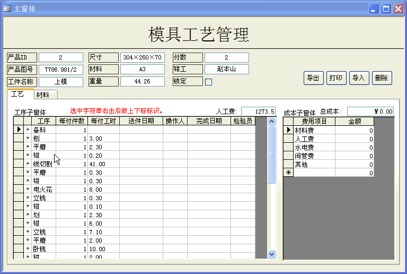Select the current-record arrow beside 备料
407x274 pixels.
(x=19, y=130)
